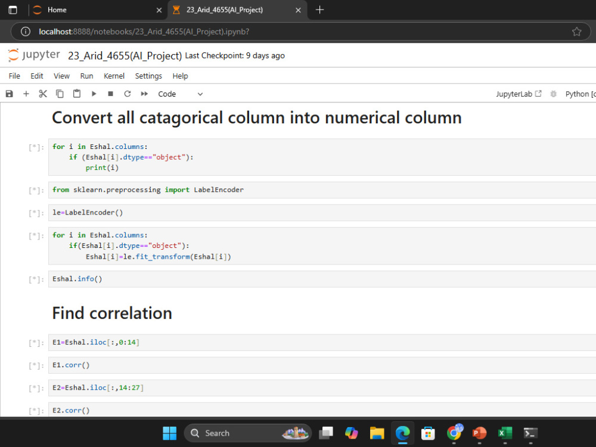596x447 pixels.
Task: Open Google Chrome from taskbar
Action: click(454, 433)
